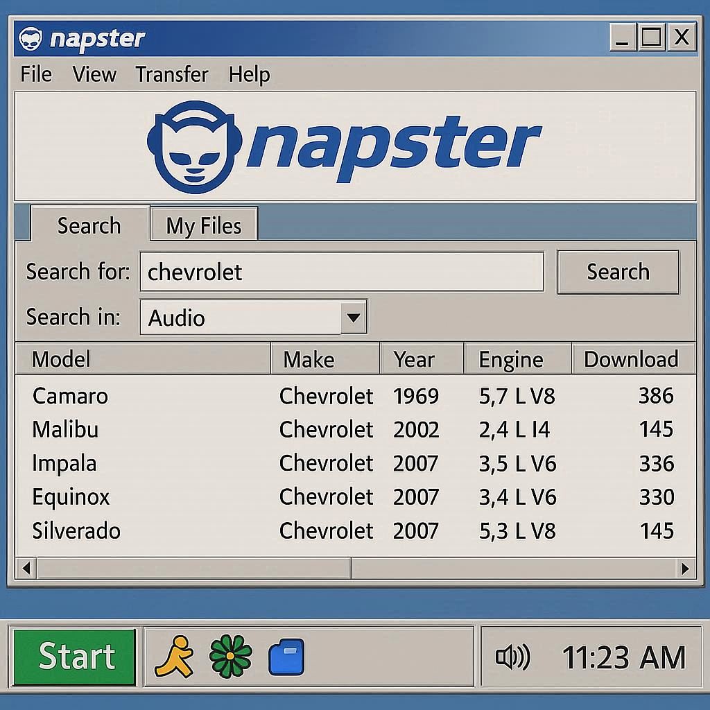The image size is (710, 710).
Task: Click the Napster cat icon in title bar
Action: (31, 39)
